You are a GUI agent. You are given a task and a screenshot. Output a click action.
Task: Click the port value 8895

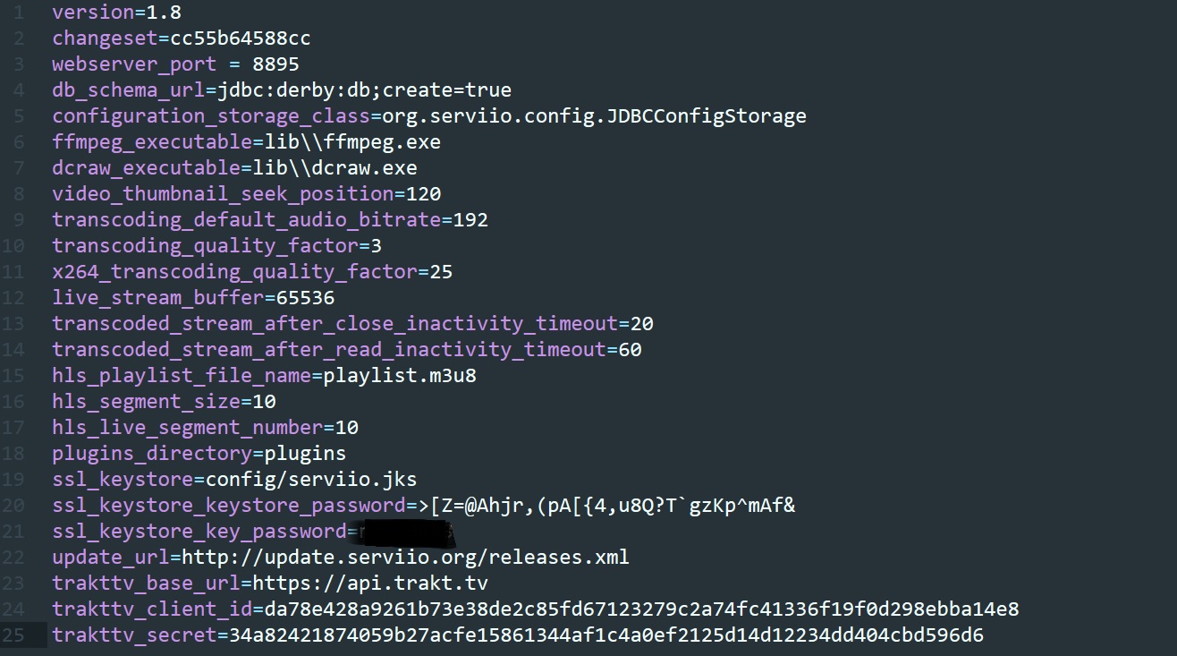[x=275, y=64]
